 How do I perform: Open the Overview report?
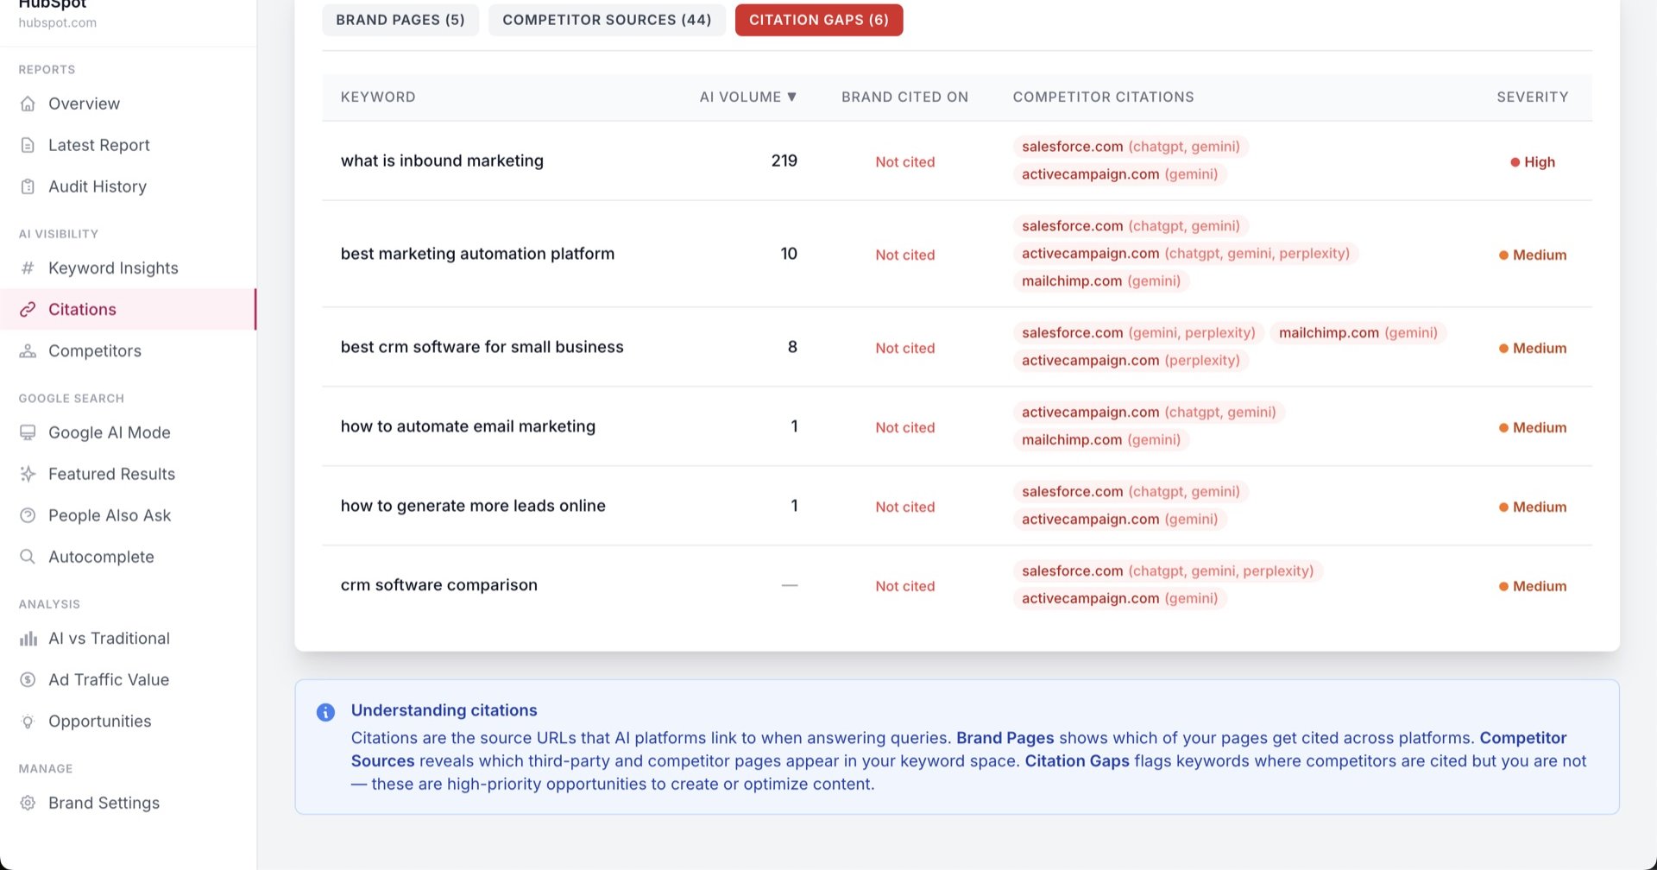pos(128,104)
